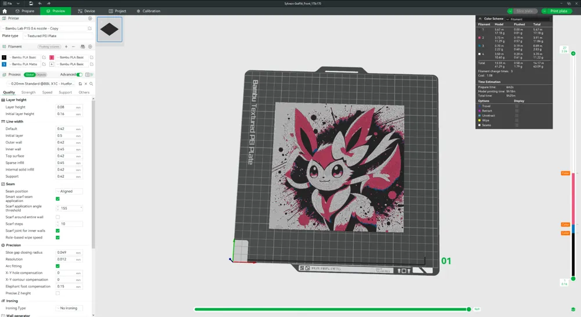Screen dimensions: 581x317
Task: Search process settings with magnifier icon
Action: [x=91, y=84]
